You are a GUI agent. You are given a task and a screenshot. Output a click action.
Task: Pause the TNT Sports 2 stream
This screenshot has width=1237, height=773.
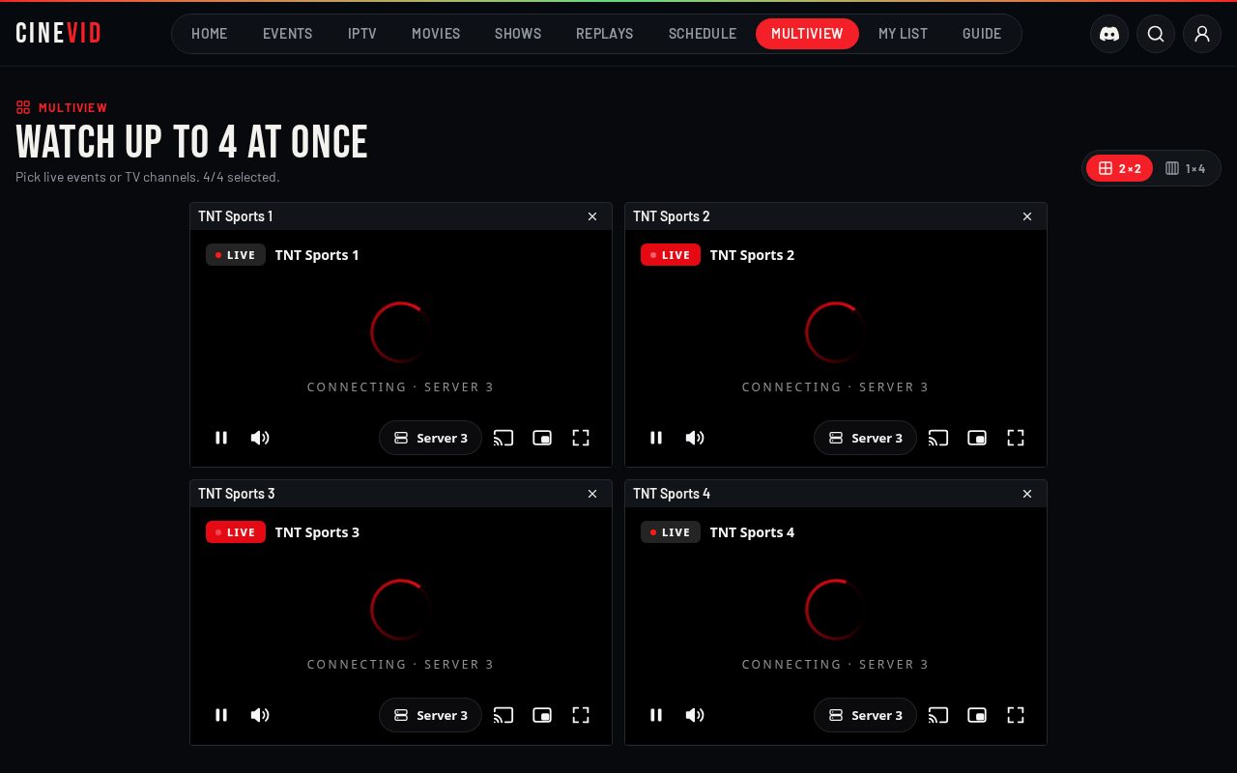pos(656,438)
